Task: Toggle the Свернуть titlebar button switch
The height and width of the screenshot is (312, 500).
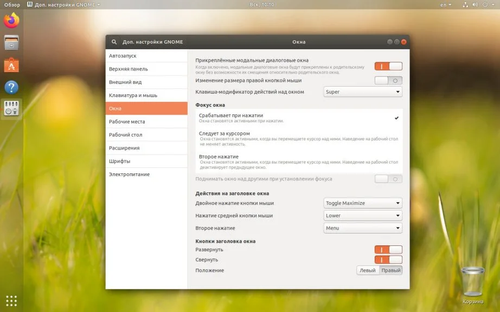Action: 388,259
